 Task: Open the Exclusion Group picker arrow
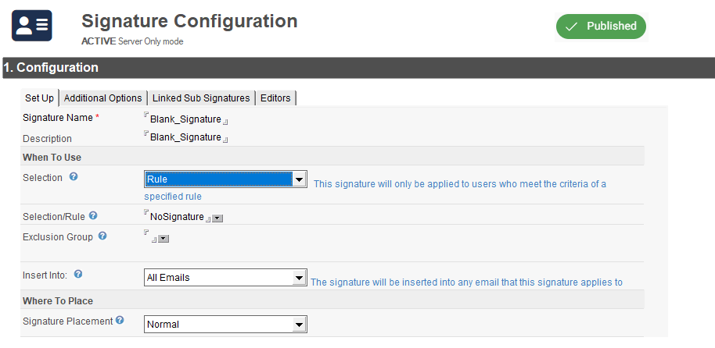point(163,239)
